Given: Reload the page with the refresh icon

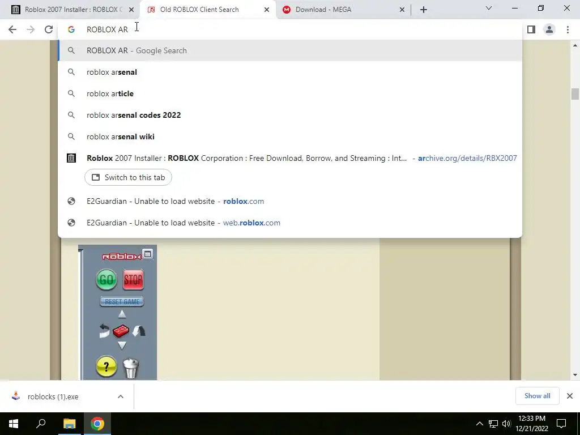Looking at the screenshot, I should (x=49, y=29).
